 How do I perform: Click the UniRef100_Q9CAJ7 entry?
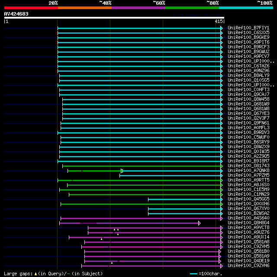coord(248,95)
